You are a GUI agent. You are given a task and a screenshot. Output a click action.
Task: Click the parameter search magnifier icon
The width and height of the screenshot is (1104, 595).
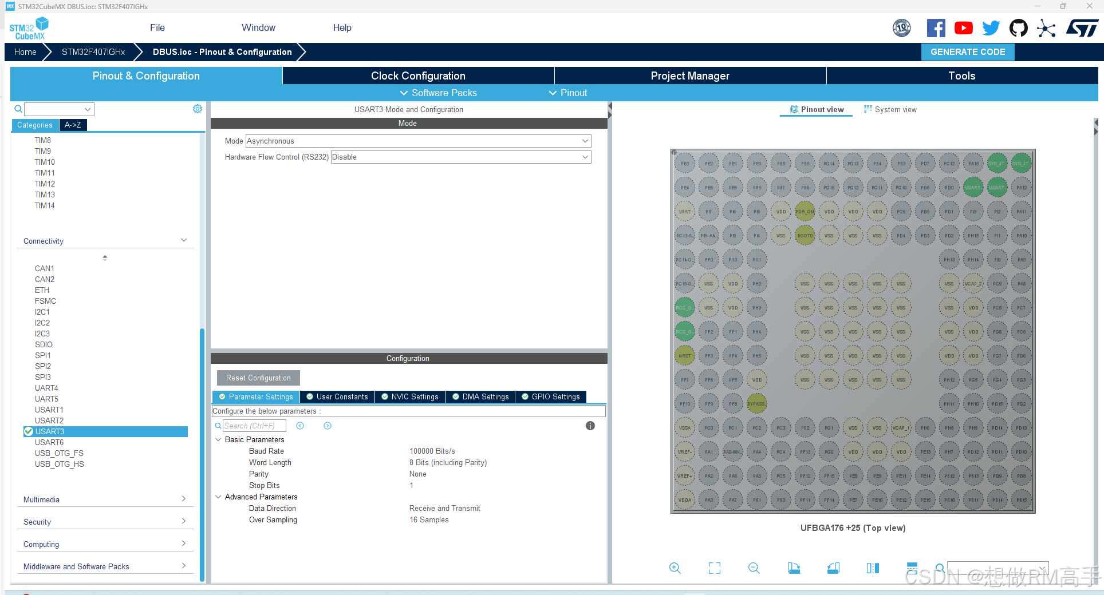tap(218, 426)
